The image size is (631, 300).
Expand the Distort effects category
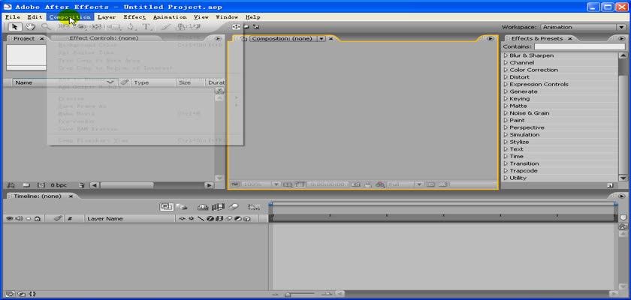pos(506,77)
